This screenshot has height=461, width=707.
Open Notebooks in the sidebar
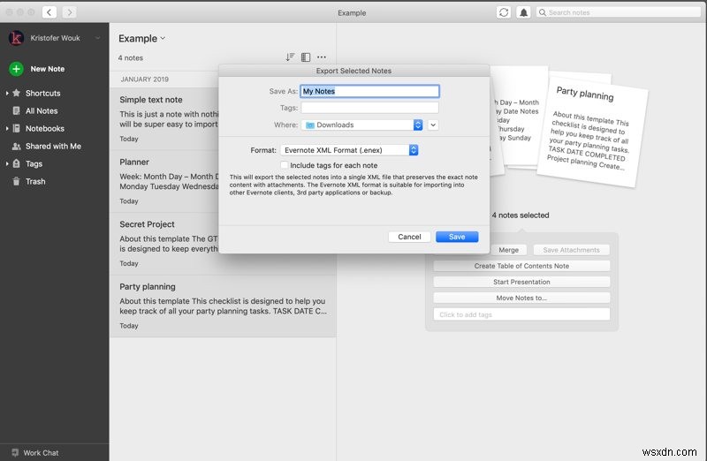[45, 128]
